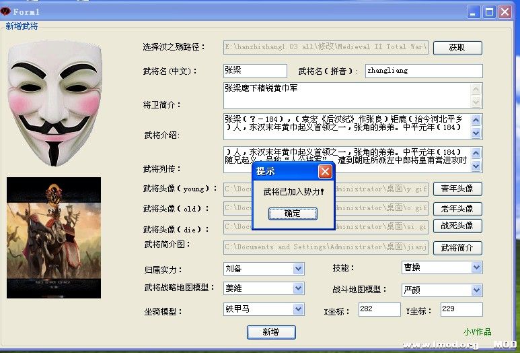Click the 将卫简介 scrollbar down arrow
520x353 pixels.
476,102
